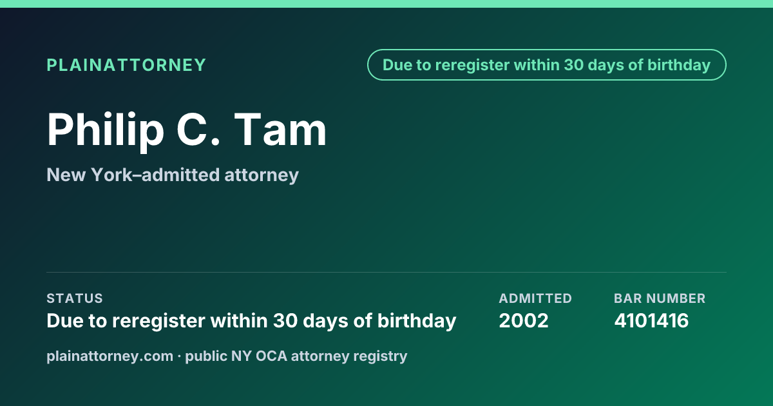Click the Philip C. Tam name heading

tap(187, 130)
